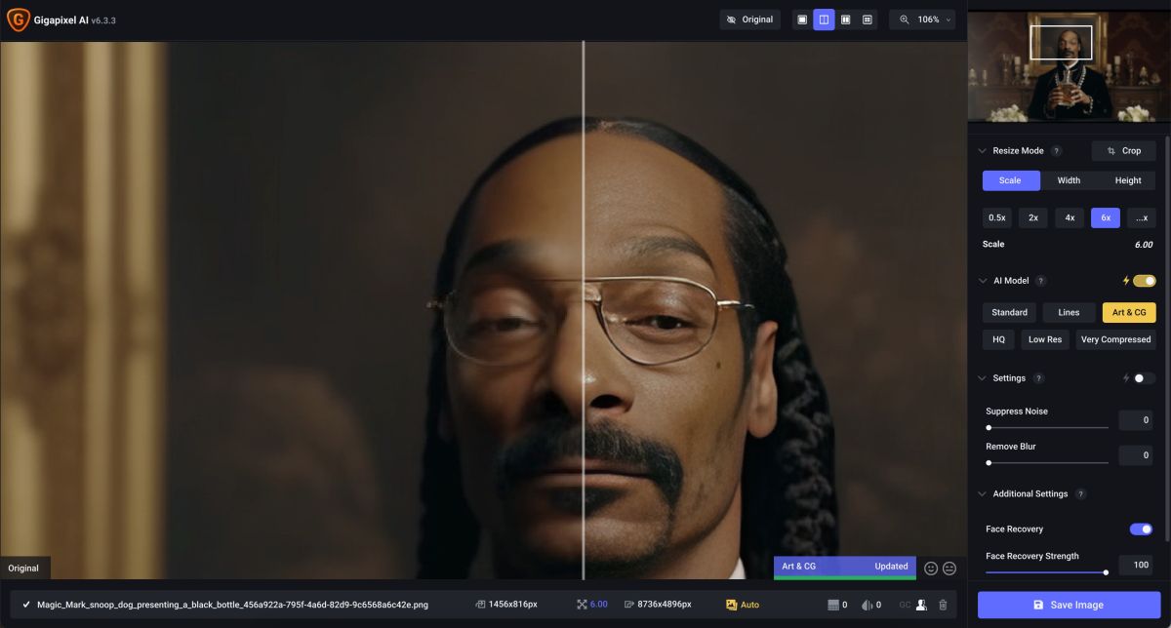This screenshot has width=1171, height=628.
Task: Disable the Face Recovery switch
Action: [x=1141, y=530]
